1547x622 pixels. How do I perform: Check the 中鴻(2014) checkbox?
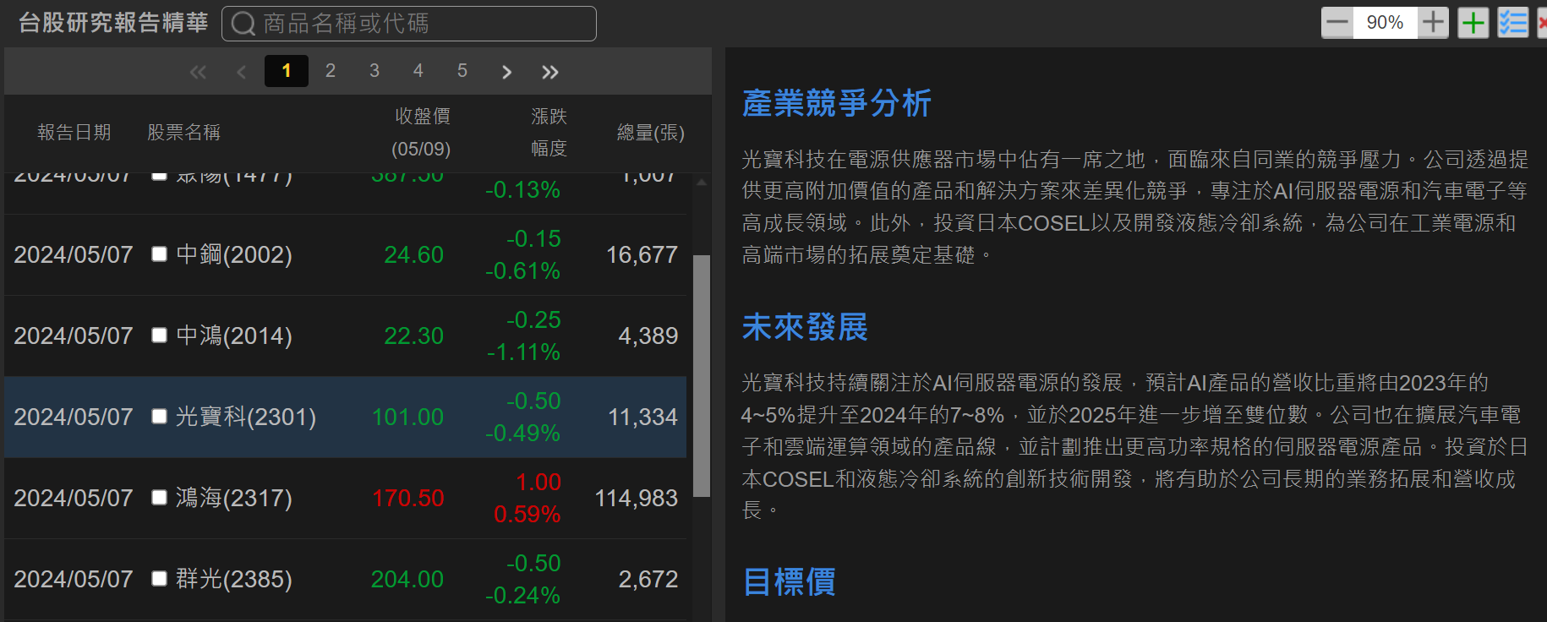pyautogui.click(x=159, y=336)
